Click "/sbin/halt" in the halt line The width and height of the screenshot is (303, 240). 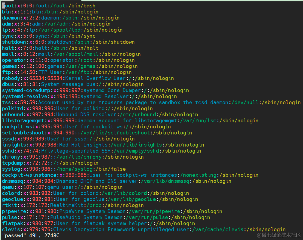pyautogui.click(x=83, y=48)
